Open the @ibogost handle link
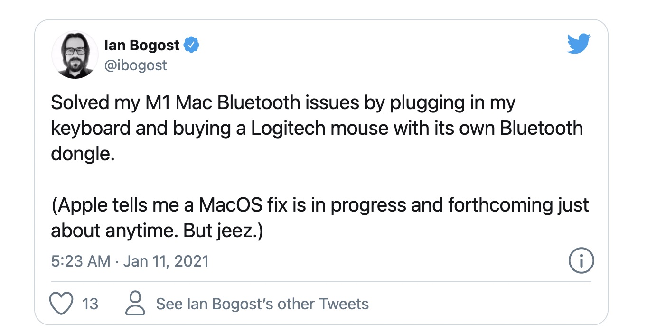This screenshot has width=656, height=333. point(135,65)
